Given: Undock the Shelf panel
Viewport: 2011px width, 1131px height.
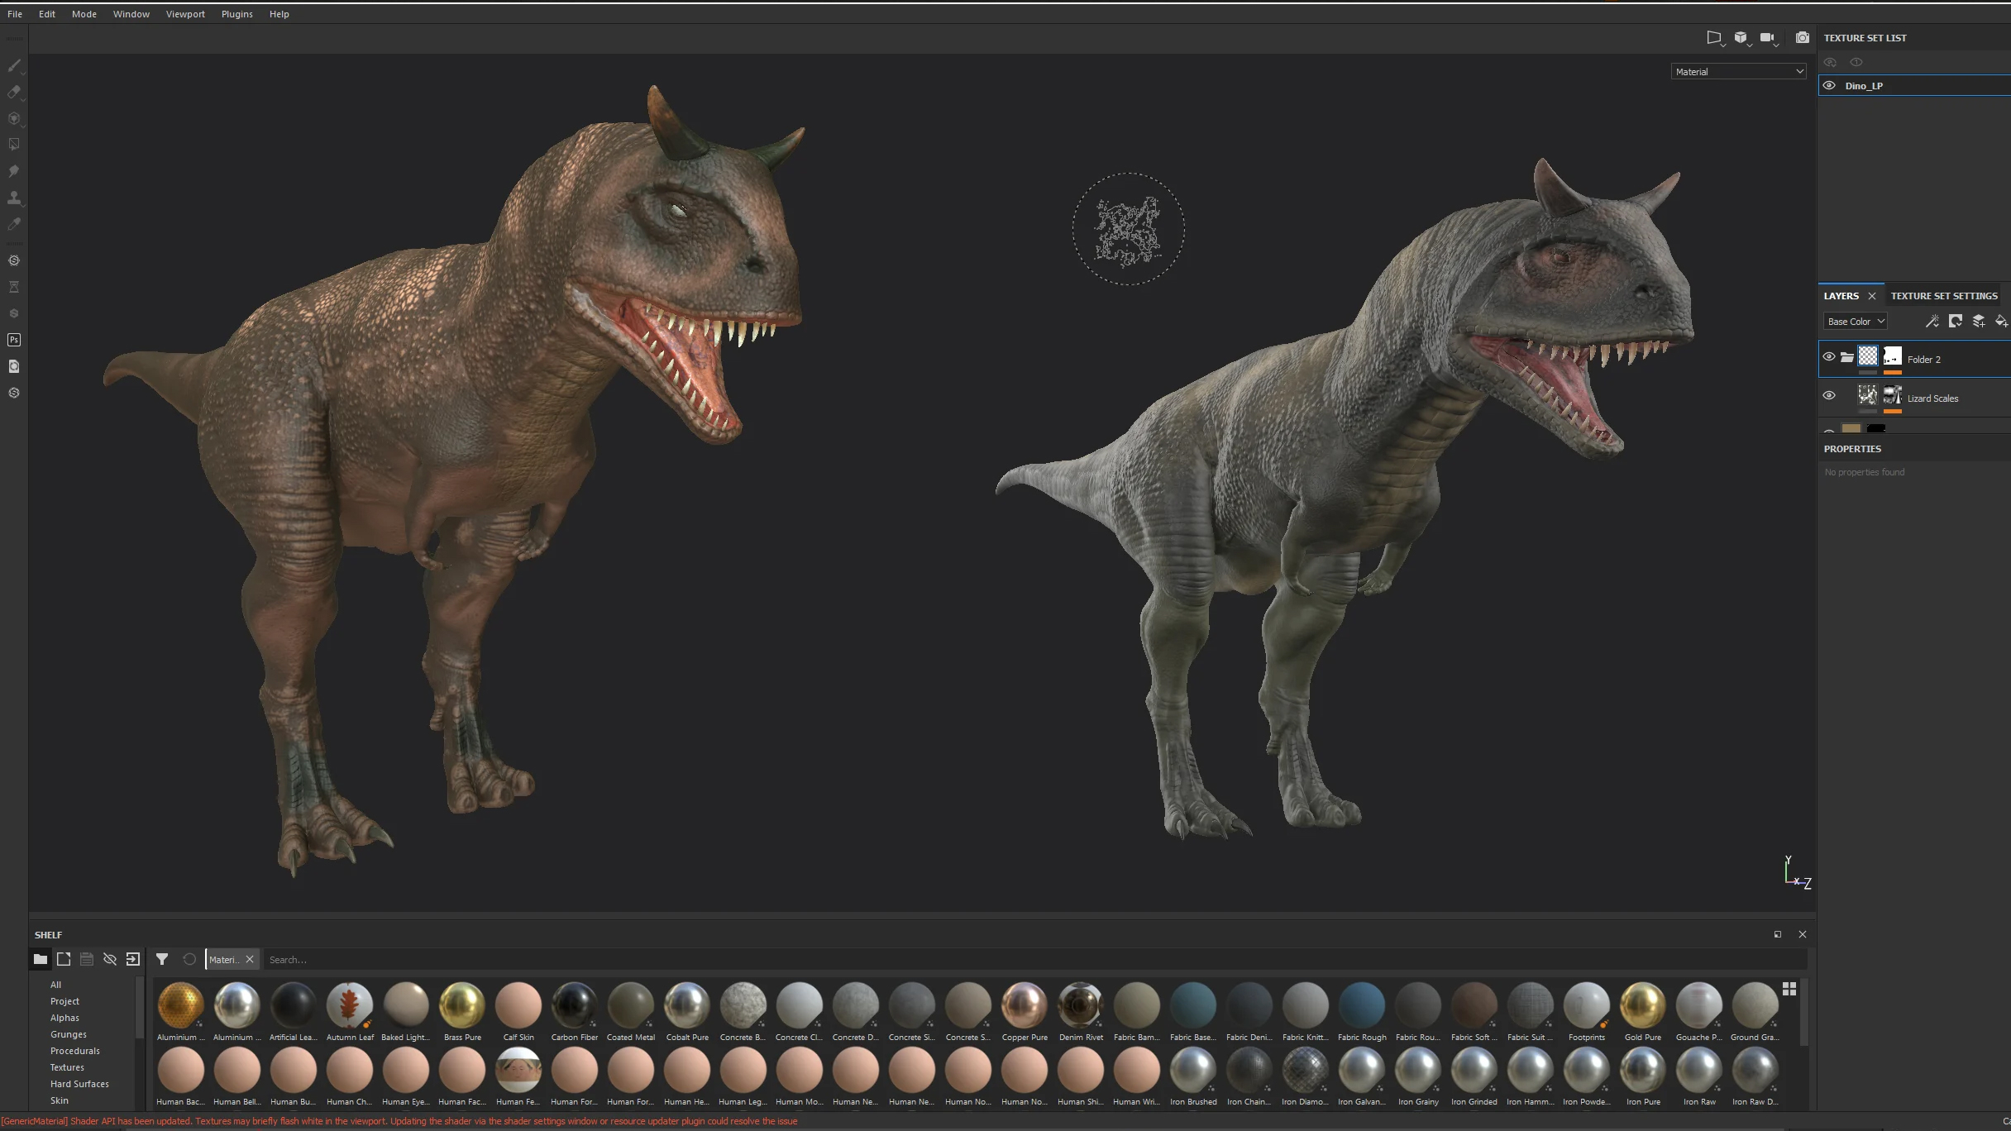Looking at the screenshot, I should point(1778,934).
